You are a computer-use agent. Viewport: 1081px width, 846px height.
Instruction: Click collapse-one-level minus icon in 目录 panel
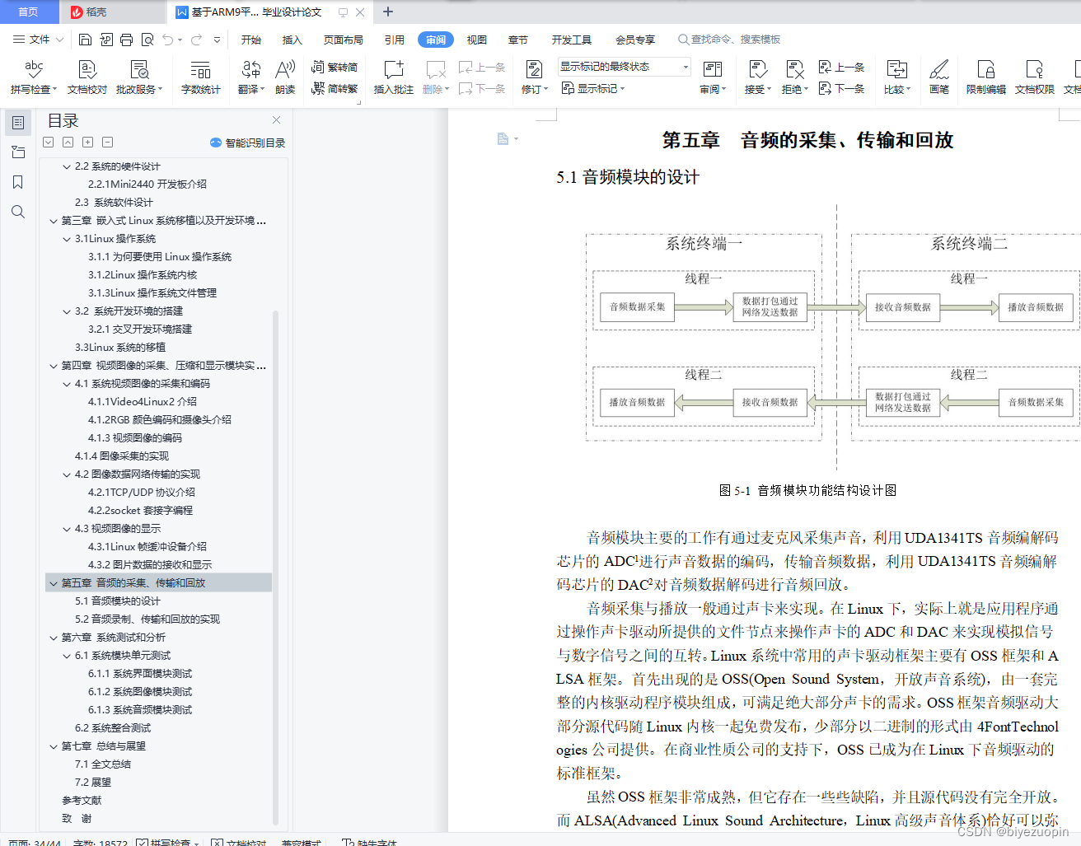click(108, 142)
